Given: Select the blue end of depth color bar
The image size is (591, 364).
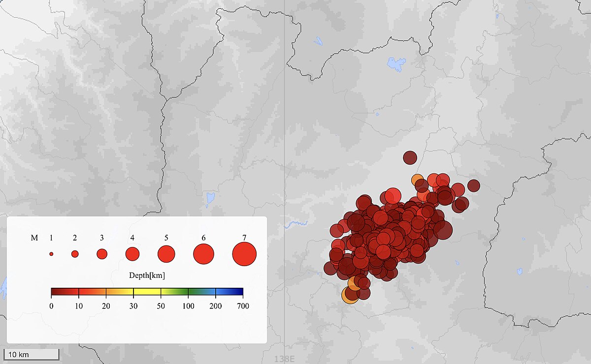Looking at the screenshot, I should tap(237, 292).
